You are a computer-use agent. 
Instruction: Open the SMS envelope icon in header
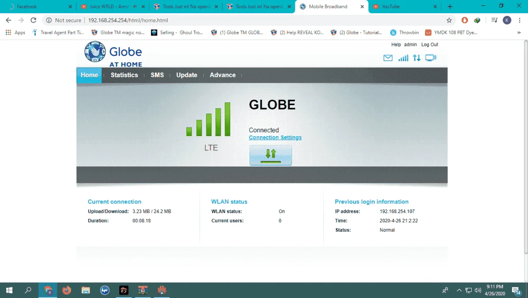[x=388, y=58]
